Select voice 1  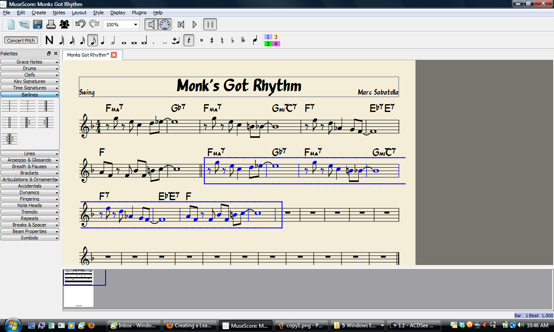point(268,37)
